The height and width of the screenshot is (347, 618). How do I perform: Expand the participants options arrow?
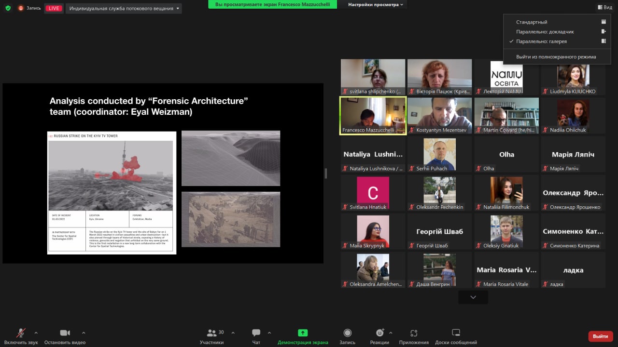click(x=233, y=333)
